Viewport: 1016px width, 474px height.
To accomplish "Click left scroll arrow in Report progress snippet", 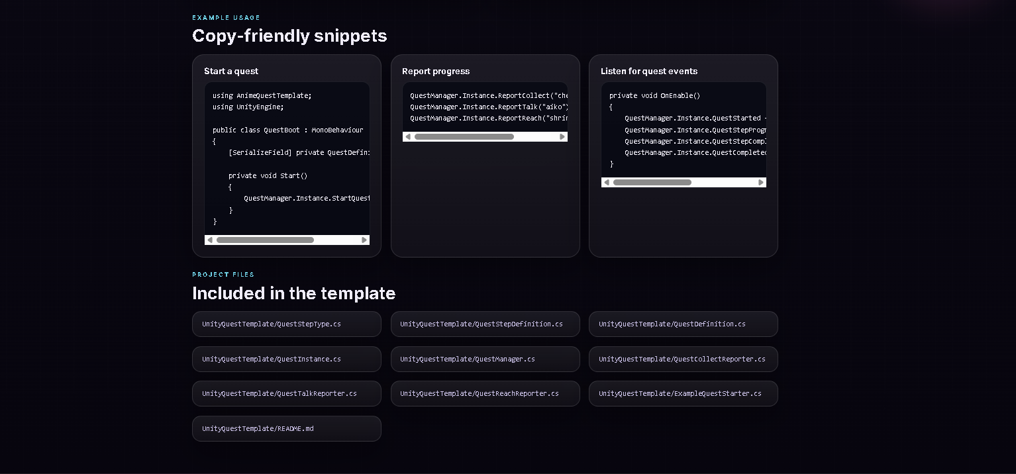I will pyautogui.click(x=408, y=137).
